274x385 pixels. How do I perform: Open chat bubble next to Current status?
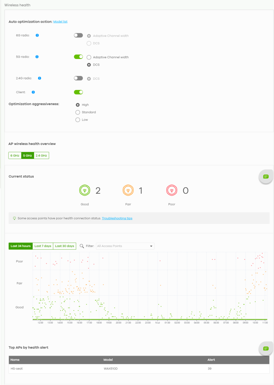coord(266,177)
